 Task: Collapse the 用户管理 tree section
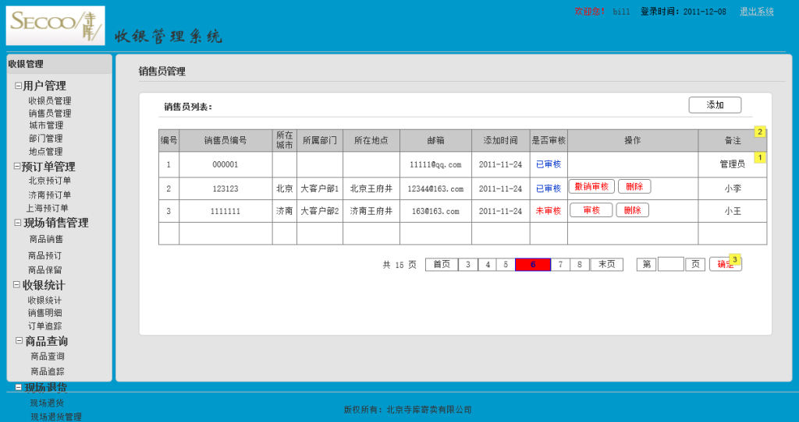click(x=18, y=86)
